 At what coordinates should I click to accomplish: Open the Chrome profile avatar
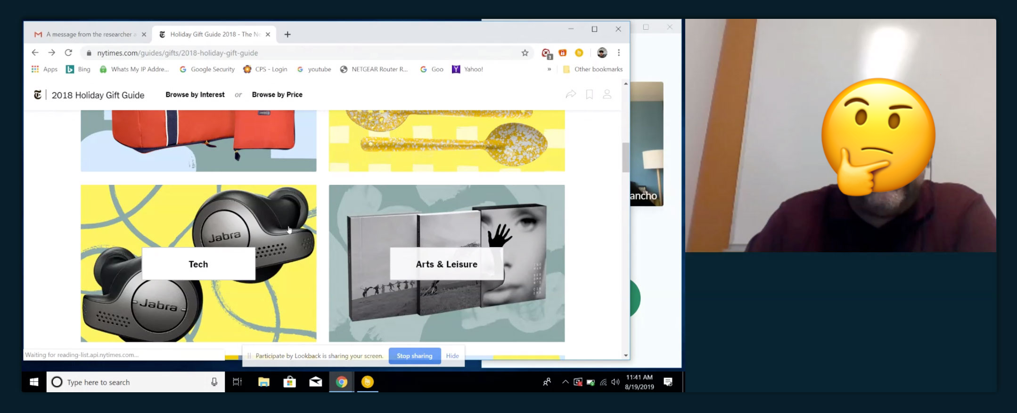(x=602, y=53)
